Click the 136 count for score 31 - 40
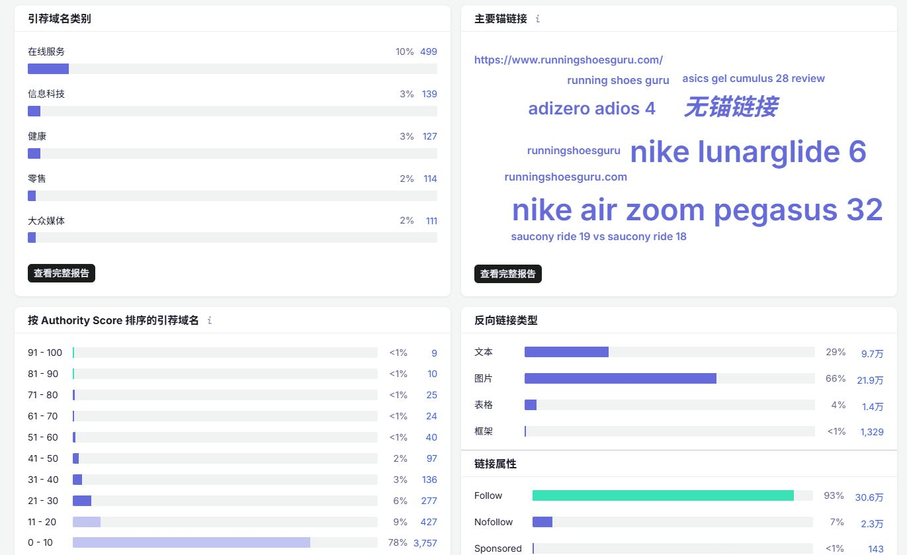907x555 pixels. tap(429, 480)
